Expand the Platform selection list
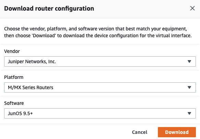The image size is (200, 139). 100,87
